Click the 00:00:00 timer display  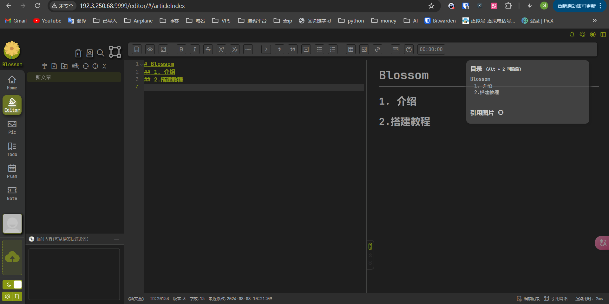tap(431, 49)
